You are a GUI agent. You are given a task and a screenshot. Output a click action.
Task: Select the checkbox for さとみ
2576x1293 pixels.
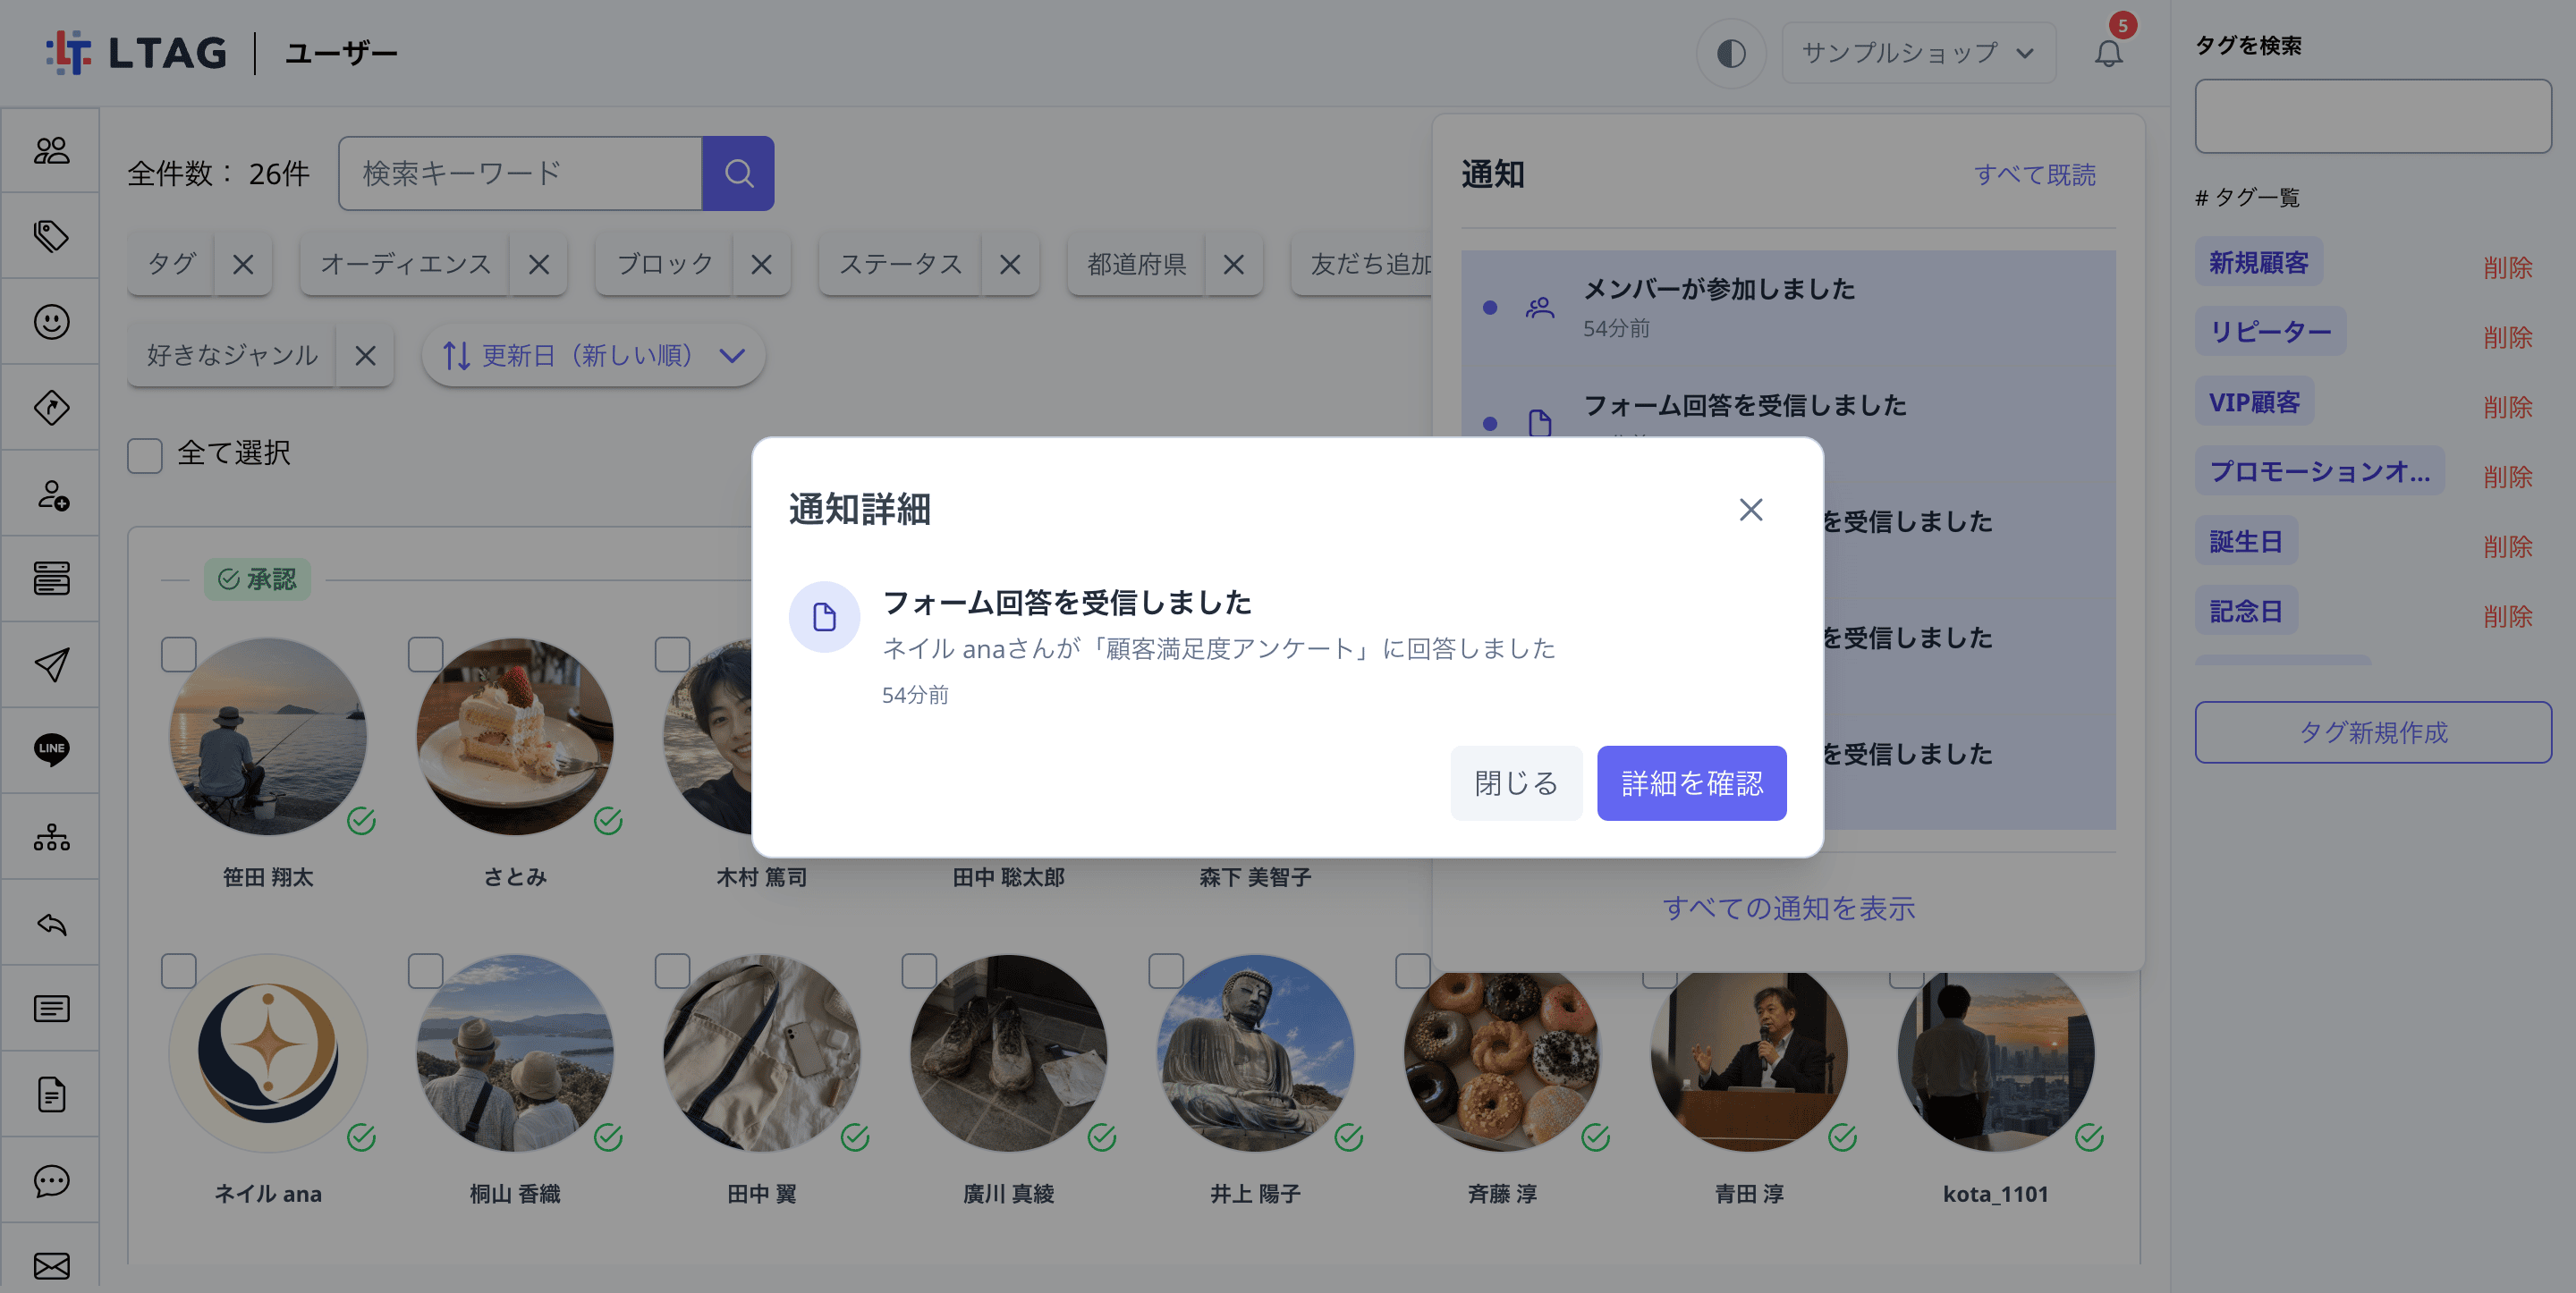tap(425, 654)
